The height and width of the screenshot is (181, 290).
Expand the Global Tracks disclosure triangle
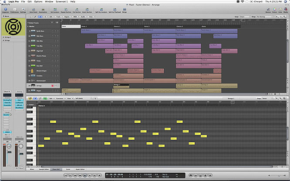coord(28,22)
